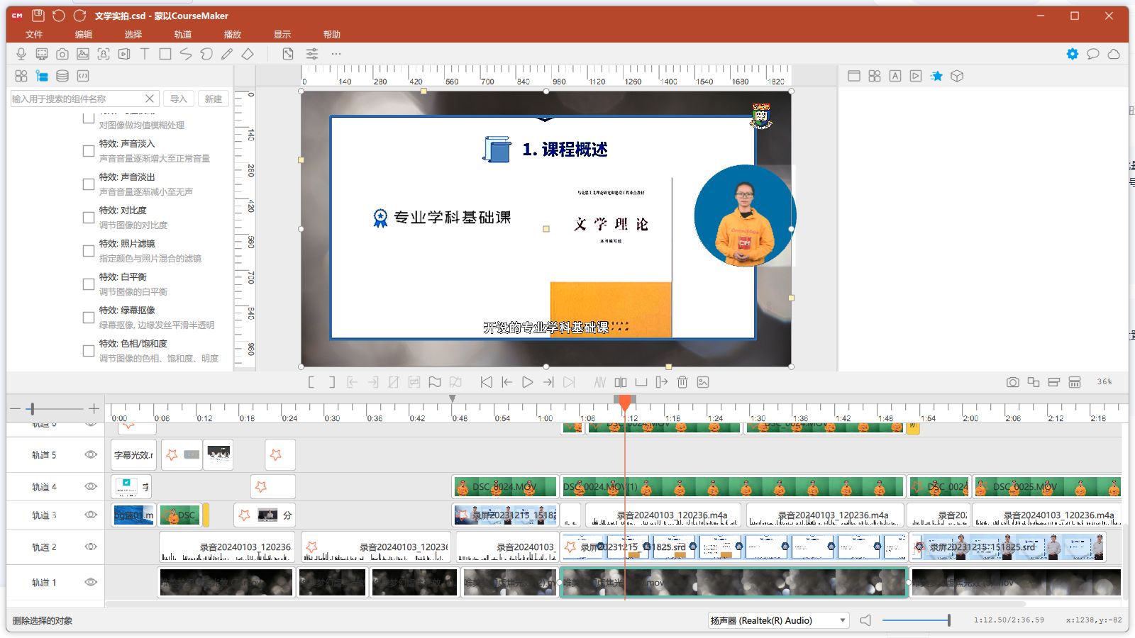Open the cloud icon at top right
The height and width of the screenshot is (638, 1135).
tap(1114, 54)
